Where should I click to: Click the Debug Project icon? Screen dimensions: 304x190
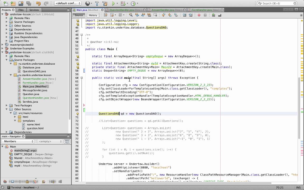pyautogui.click(x=123, y=3)
